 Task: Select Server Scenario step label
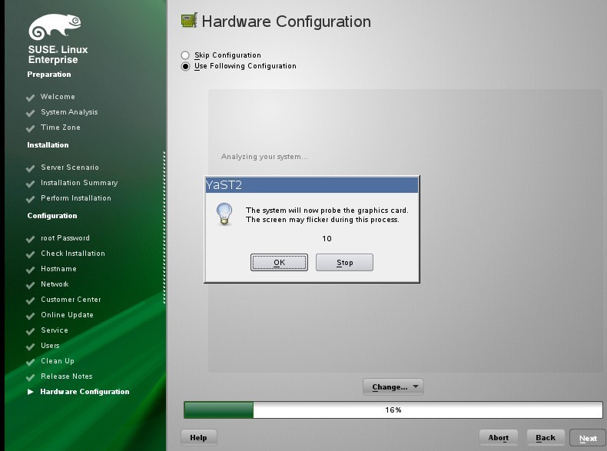click(x=70, y=167)
